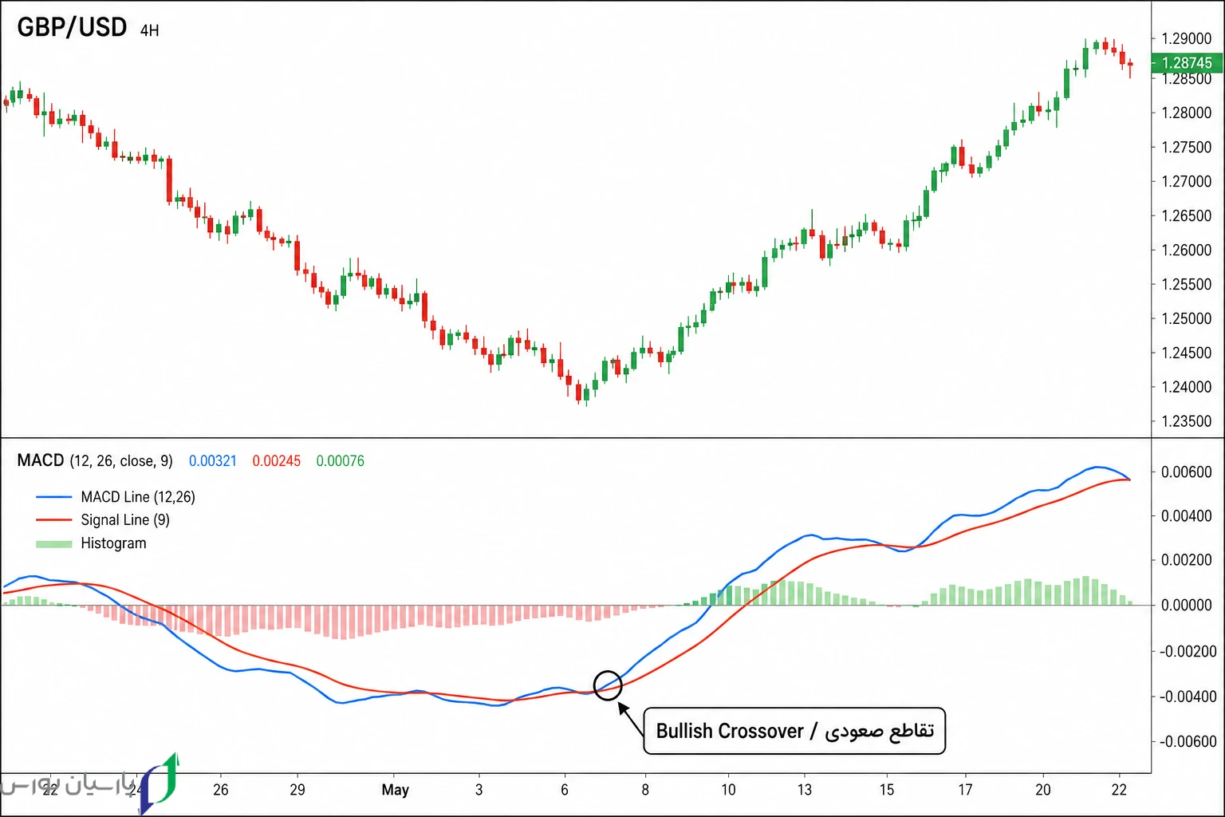
Task: Click the GBP/USD symbol title
Action: [72, 28]
